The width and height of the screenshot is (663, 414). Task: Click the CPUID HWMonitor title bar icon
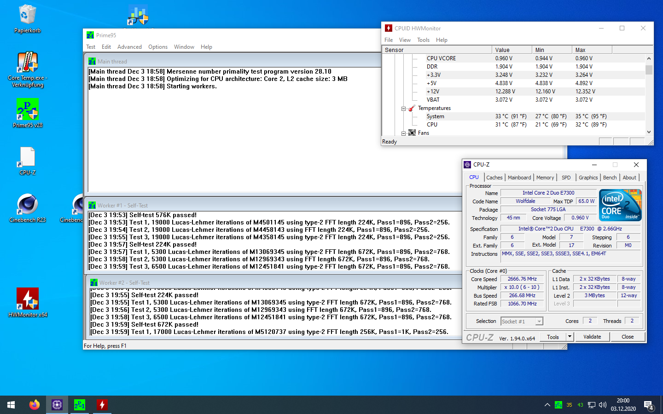point(389,28)
